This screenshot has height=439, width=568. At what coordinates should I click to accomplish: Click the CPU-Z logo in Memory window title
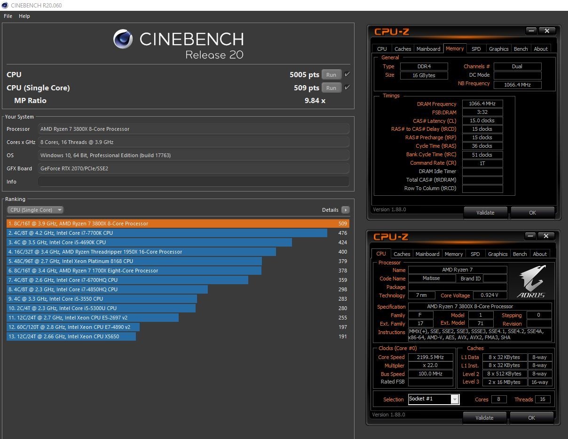pyautogui.click(x=392, y=32)
